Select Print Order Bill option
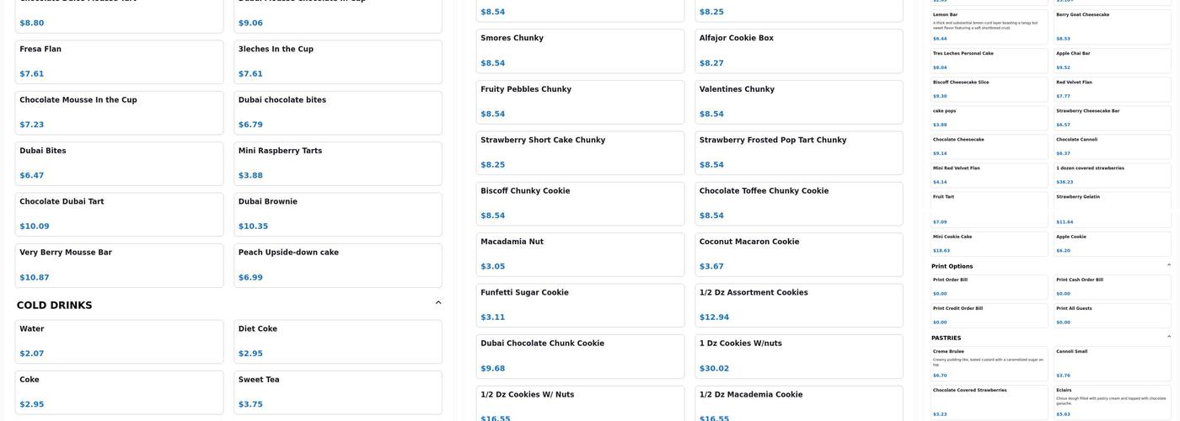Image resolution: width=1180 pixels, height=421 pixels. pyautogui.click(x=989, y=286)
